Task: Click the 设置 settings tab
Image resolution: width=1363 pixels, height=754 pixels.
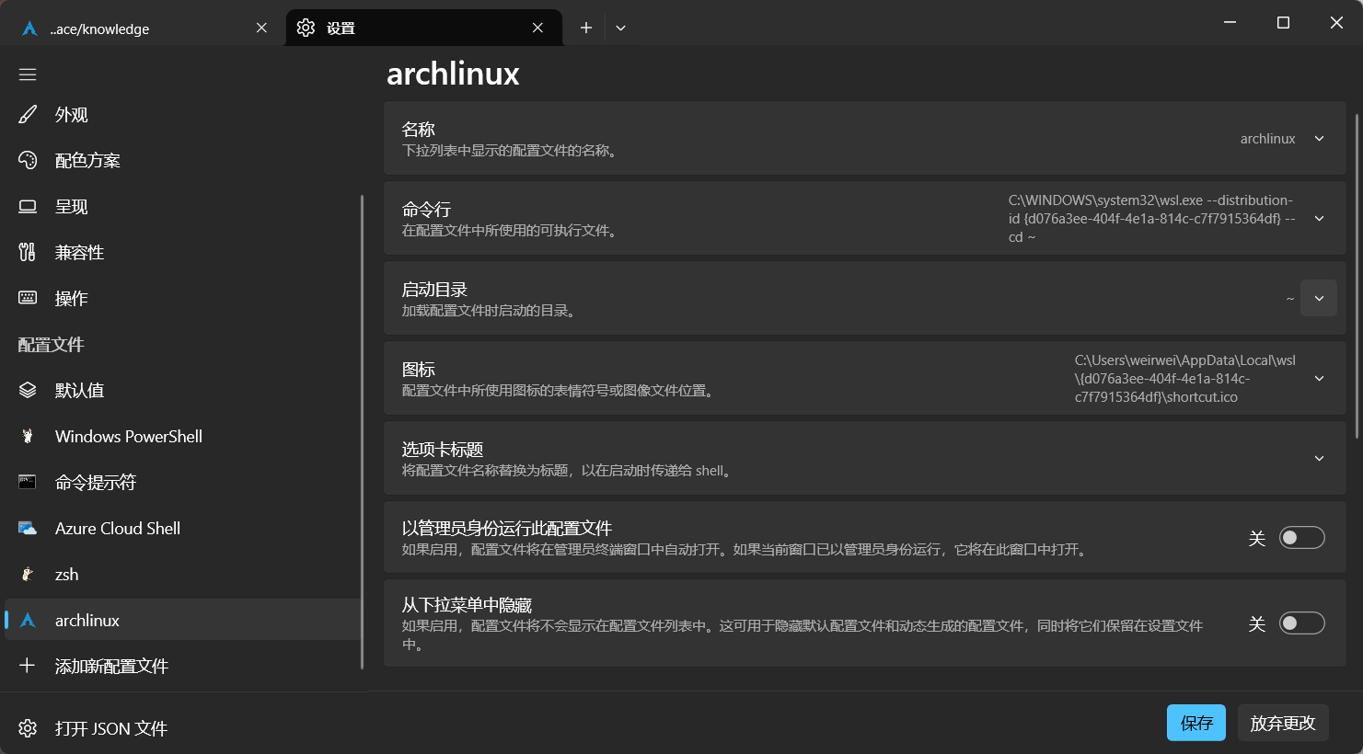Action: 414,29
